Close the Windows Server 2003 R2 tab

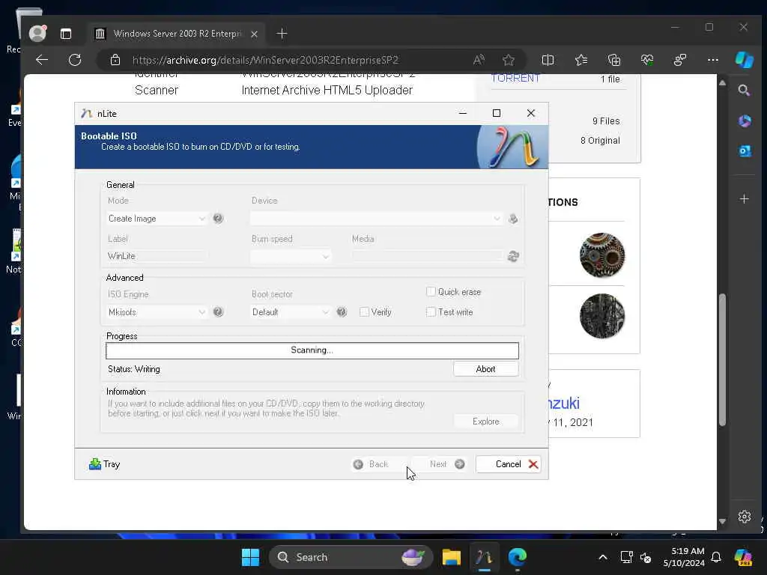[255, 34]
